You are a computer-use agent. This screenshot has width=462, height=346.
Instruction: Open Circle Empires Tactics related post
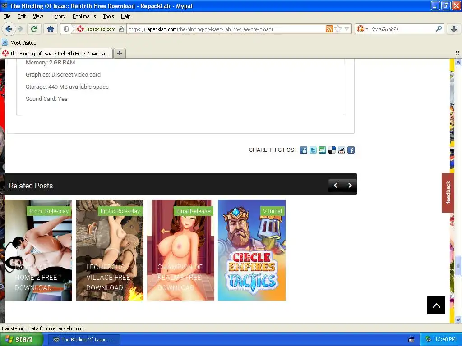coord(252,250)
